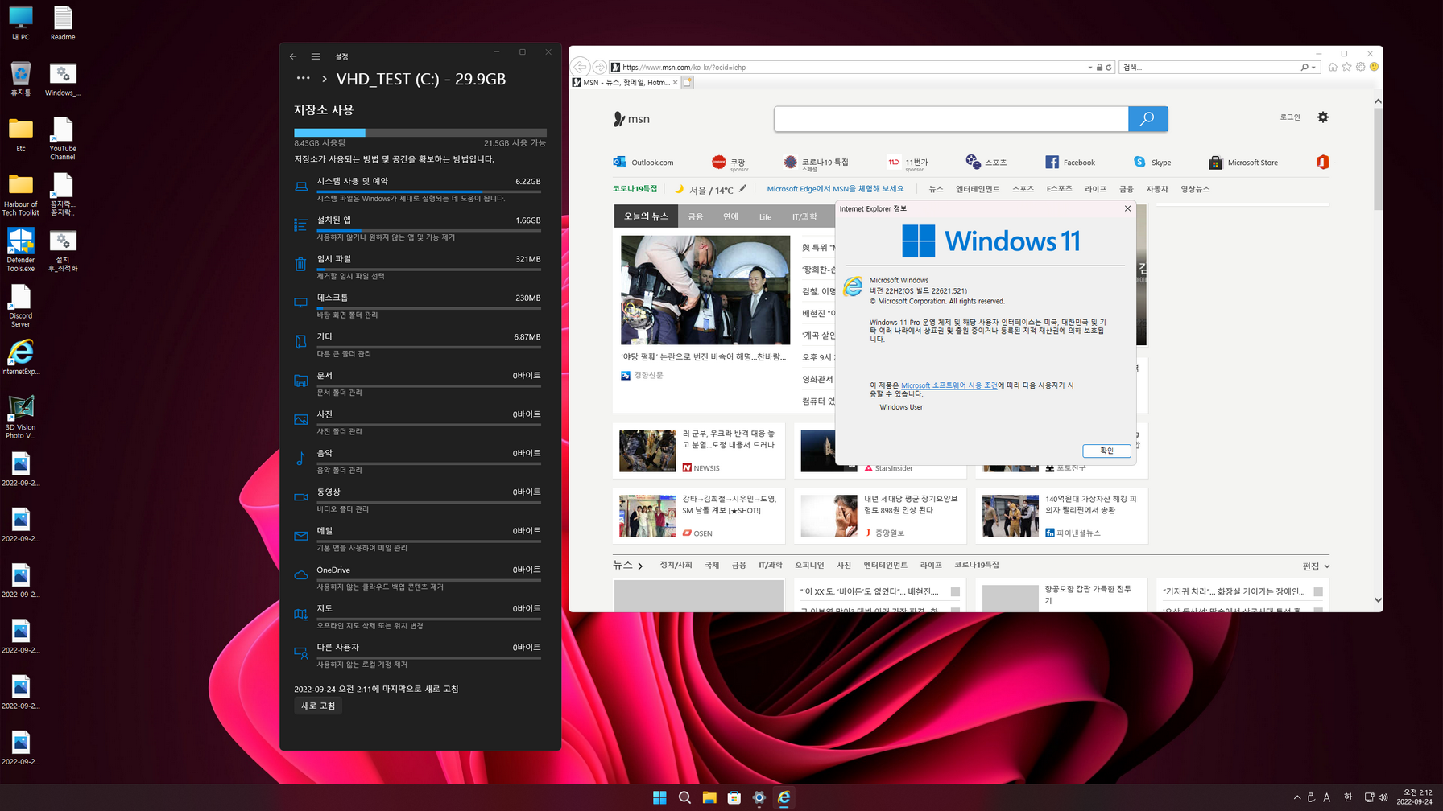Click the 로그인 link on MSN
Image resolution: width=1443 pixels, height=811 pixels.
1290,117
